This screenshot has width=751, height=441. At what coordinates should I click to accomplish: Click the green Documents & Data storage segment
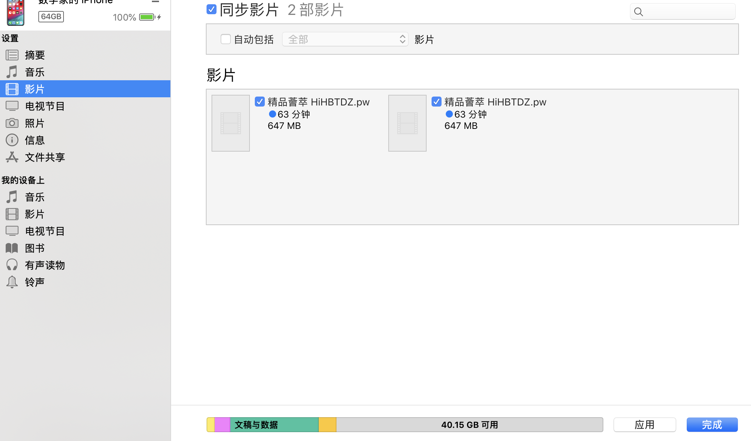point(274,425)
